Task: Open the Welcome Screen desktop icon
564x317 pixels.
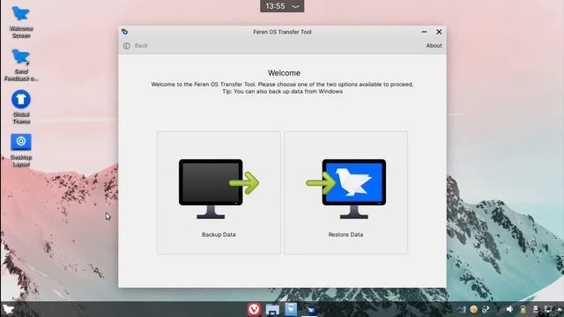Action: [21, 21]
